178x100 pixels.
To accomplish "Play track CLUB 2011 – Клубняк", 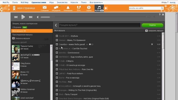I will pyautogui.click(x=57, y=36).
